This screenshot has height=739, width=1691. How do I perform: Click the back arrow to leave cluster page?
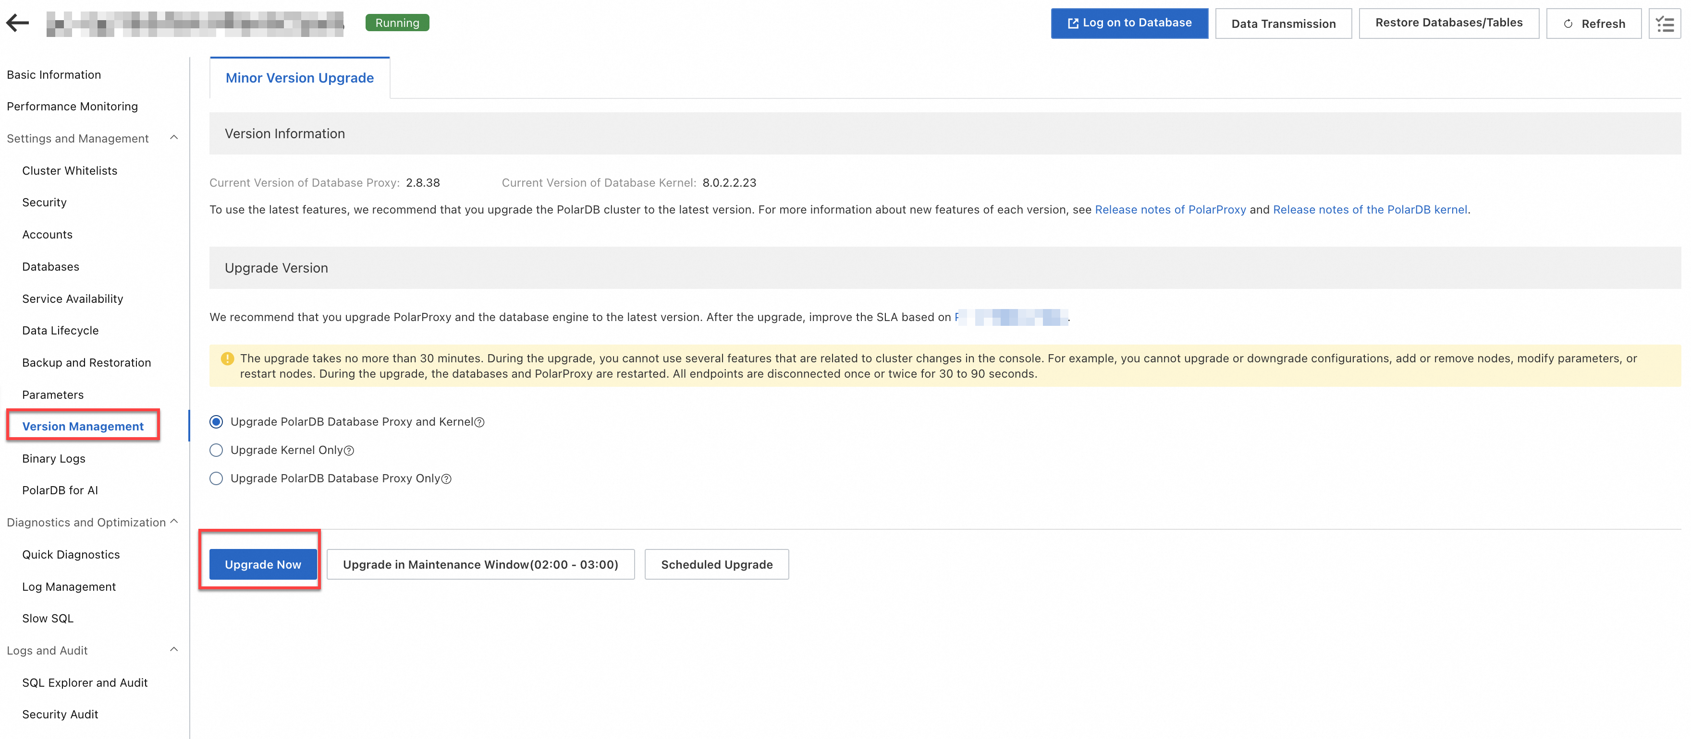point(18,22)
